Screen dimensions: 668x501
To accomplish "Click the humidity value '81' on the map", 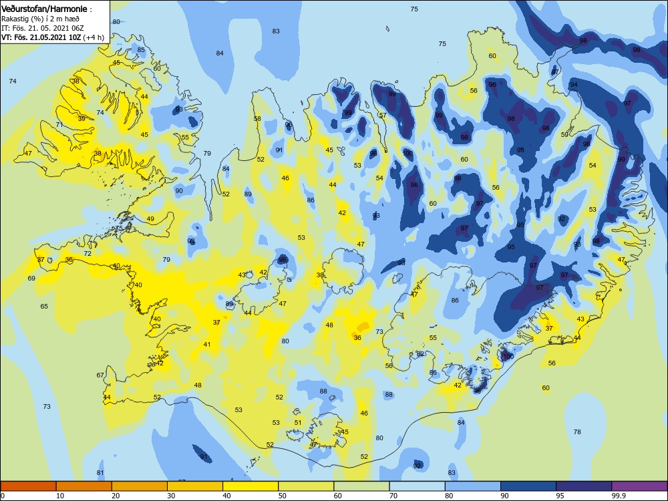I will pyautogui.click(x=100, y=473).
